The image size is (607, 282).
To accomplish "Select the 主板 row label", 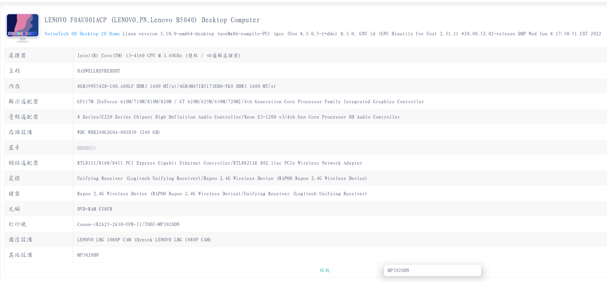I will point(15,71).
